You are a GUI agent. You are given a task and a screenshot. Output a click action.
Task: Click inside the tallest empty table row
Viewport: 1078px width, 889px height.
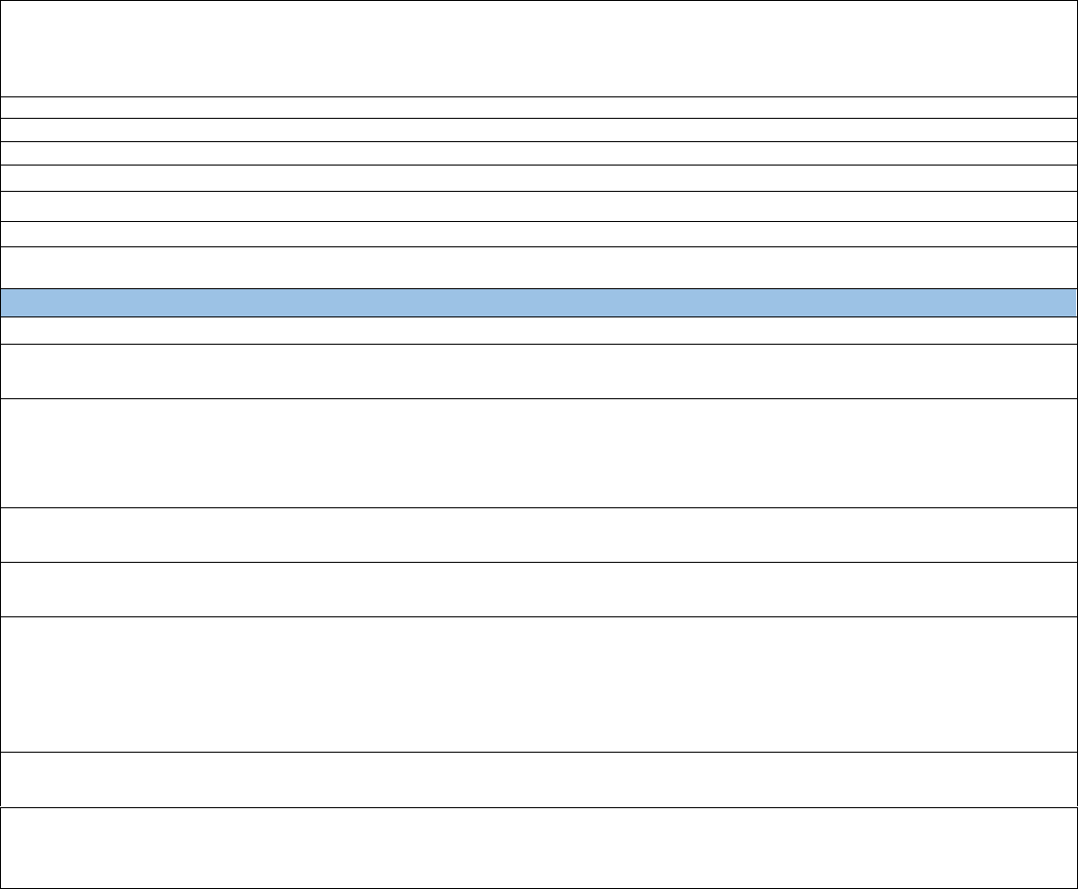tap(539, 685)
